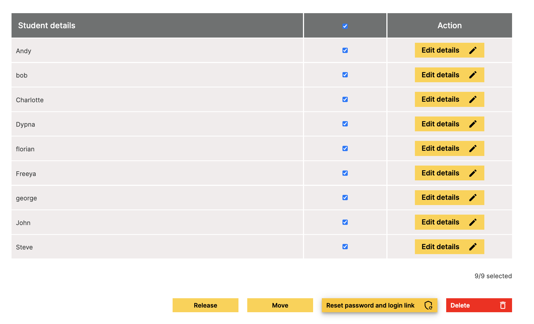Click the pencil icon in Dypna's row

click(473, 124)
